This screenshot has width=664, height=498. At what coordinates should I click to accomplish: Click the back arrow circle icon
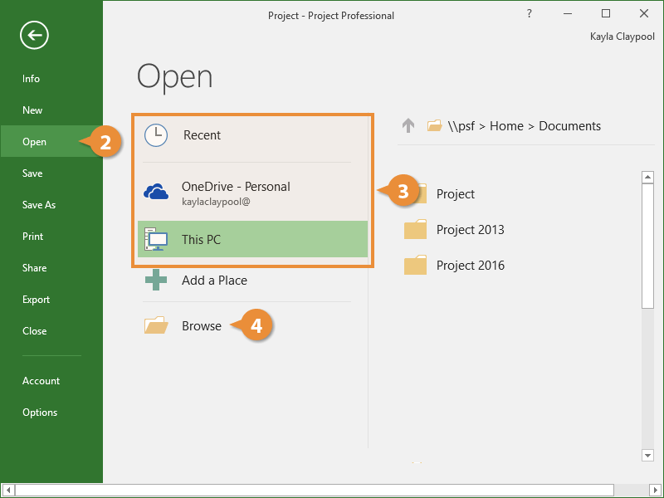(35, 35)
